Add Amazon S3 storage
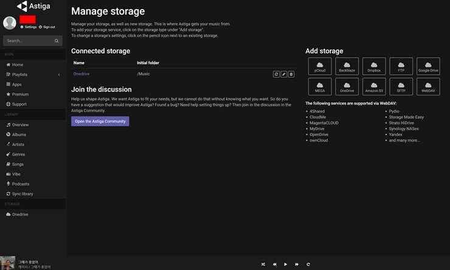This screenshot has height=270, width=450. pos(374,86)
